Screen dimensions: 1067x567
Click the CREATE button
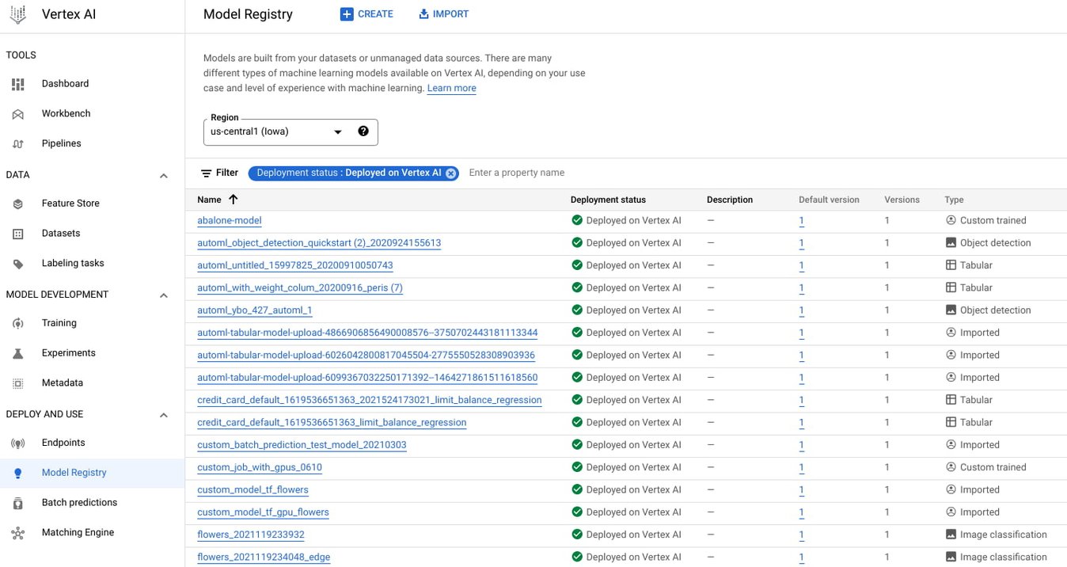(x=366, y=13)
